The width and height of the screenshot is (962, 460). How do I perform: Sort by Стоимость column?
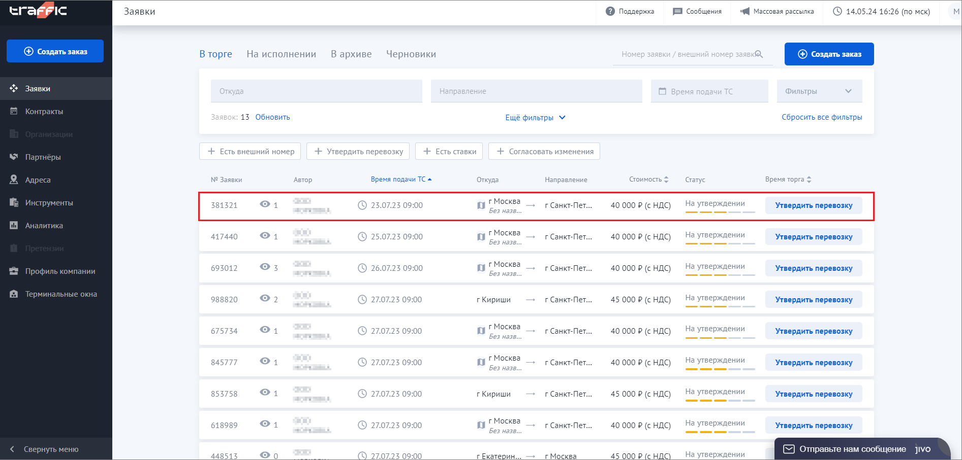click(x=648, y=179)
